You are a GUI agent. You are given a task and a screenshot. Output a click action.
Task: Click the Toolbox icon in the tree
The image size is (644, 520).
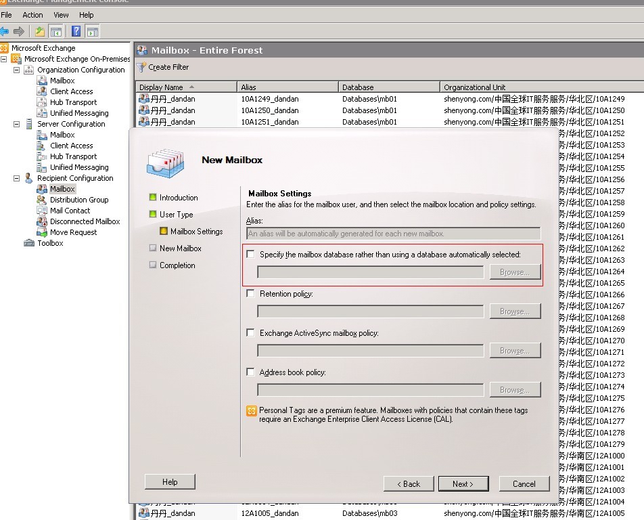click(x=28, y=243)
